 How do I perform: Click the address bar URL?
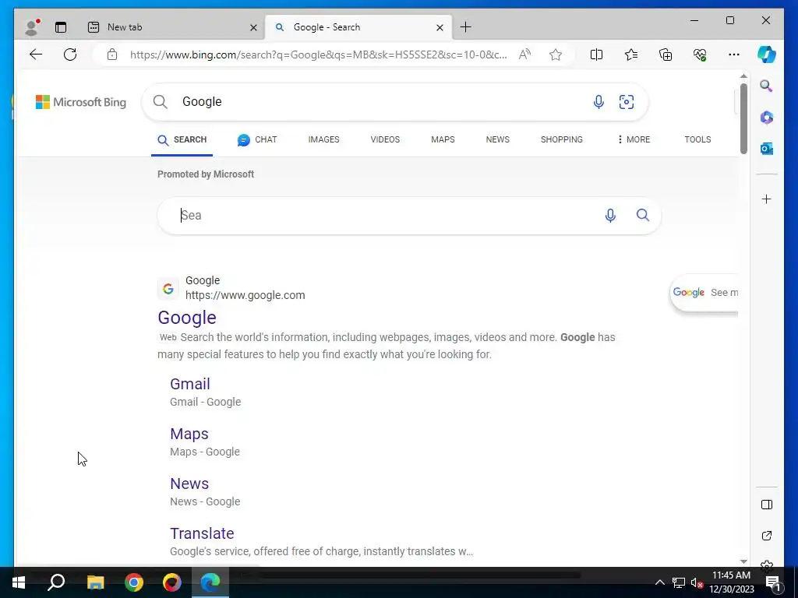pos(318,55)
